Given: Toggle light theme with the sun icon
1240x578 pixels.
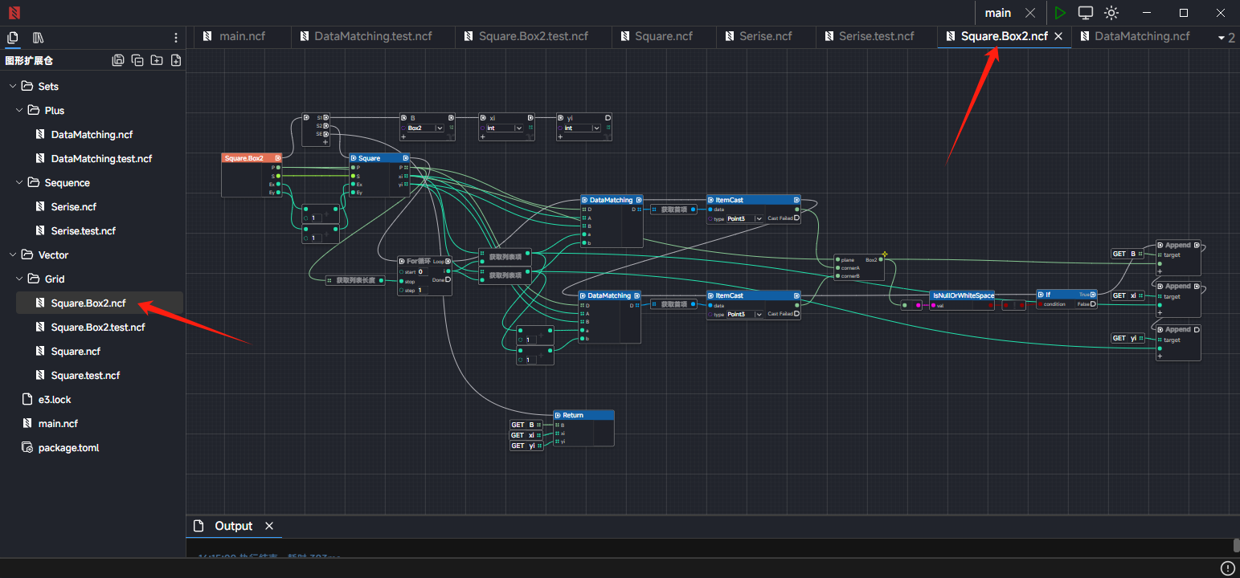Looking at the screenshot, I should [1111, 13].
